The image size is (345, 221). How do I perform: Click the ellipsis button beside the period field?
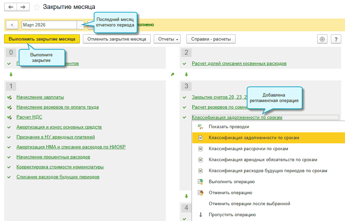tap(81, 25)
